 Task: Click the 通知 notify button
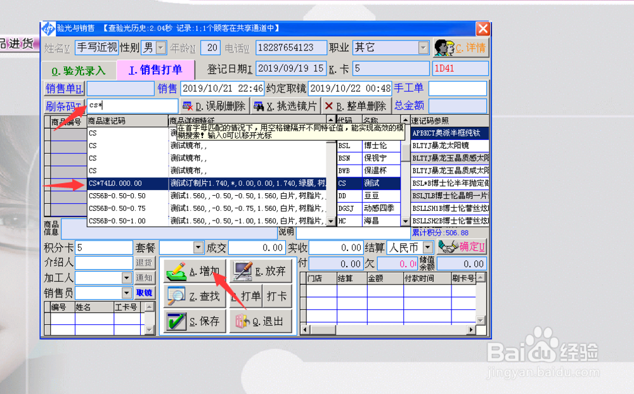[x=144, y=278]
